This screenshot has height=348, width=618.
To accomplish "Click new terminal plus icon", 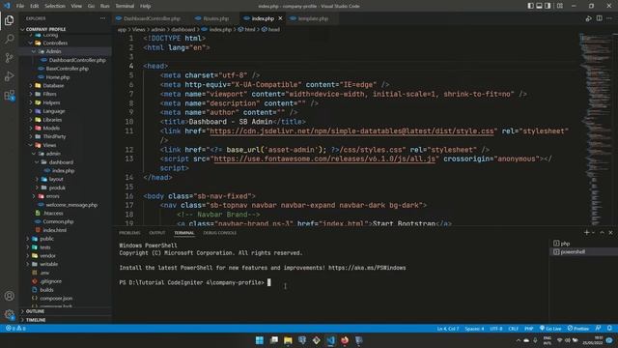I will [x=586, y=233].
